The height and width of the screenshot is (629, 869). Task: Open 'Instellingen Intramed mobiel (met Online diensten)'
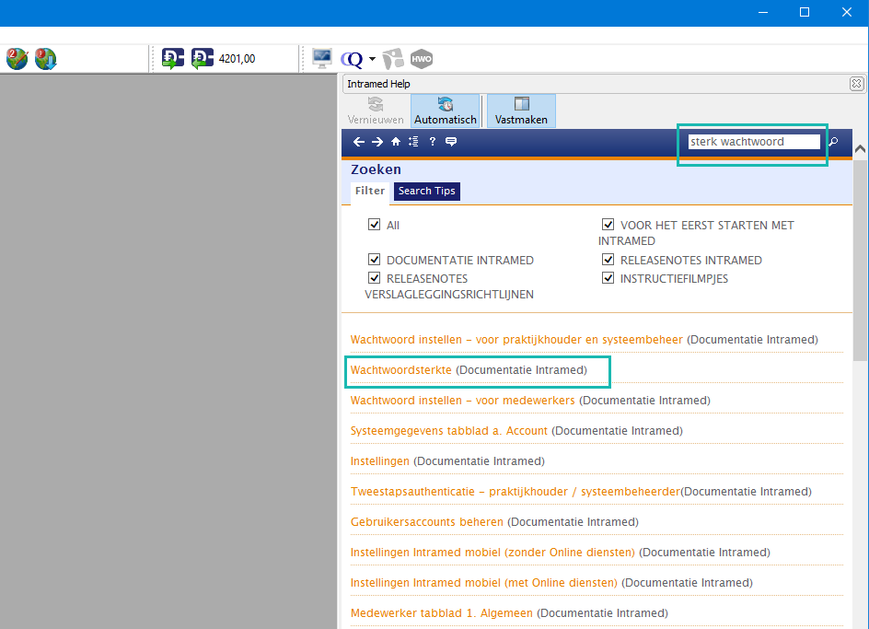pos(484,583)
